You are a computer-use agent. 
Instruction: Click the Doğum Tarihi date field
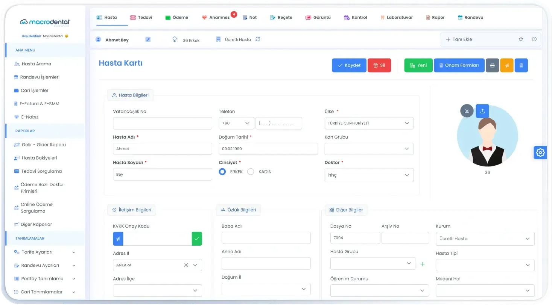click(268, 149)
